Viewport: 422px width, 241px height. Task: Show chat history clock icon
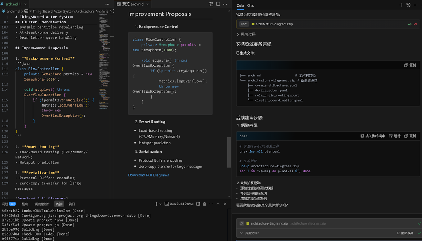pos(408,5)
